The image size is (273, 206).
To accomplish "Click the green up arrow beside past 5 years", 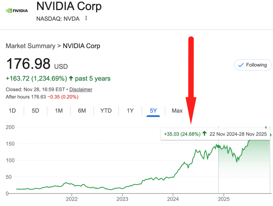I will tap(71, 78).
